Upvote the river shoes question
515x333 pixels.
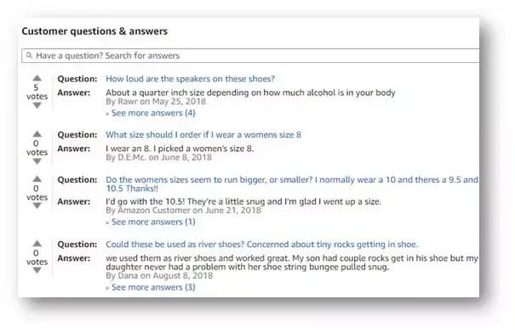coord(37,244)
